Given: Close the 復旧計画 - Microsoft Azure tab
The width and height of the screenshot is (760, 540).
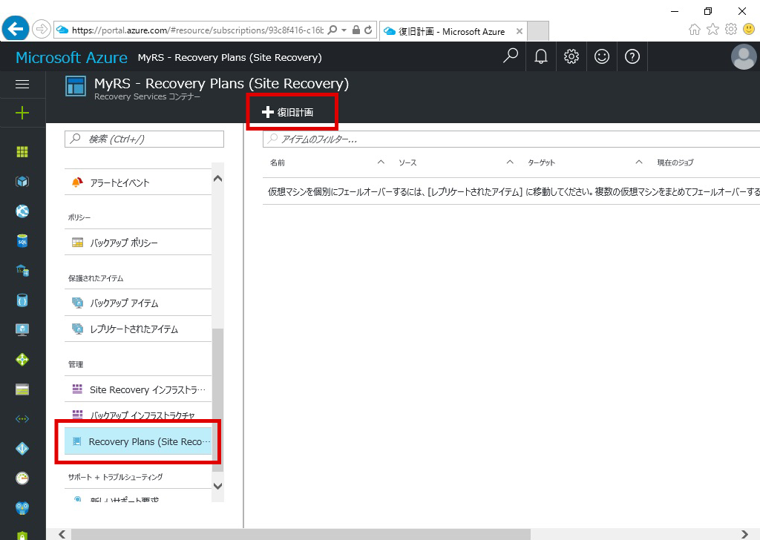Looking at the screenshot, I should [x=519, y=31].
